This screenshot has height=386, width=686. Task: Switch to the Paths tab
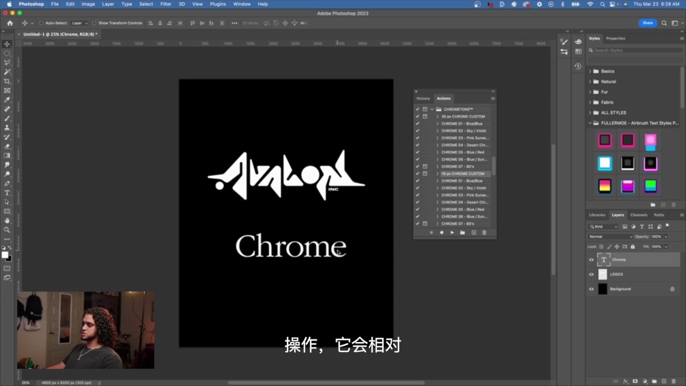tap(659, 215)
